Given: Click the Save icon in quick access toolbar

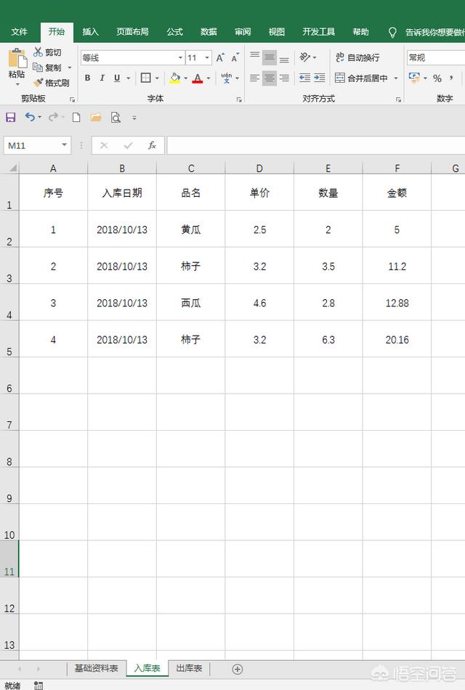Looking at the screenshot, I should pos(11,117).
